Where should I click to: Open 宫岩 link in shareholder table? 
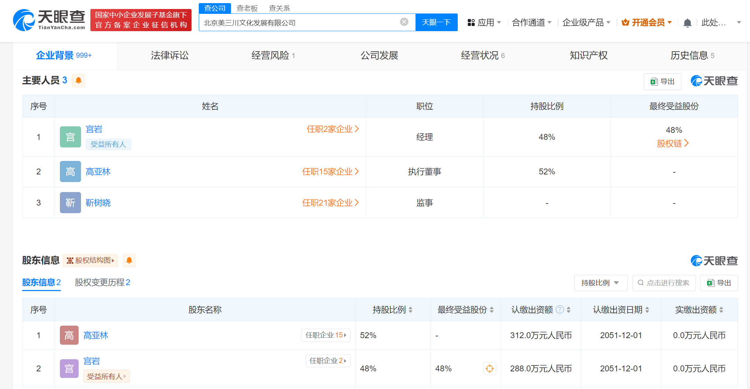(92, 361)
